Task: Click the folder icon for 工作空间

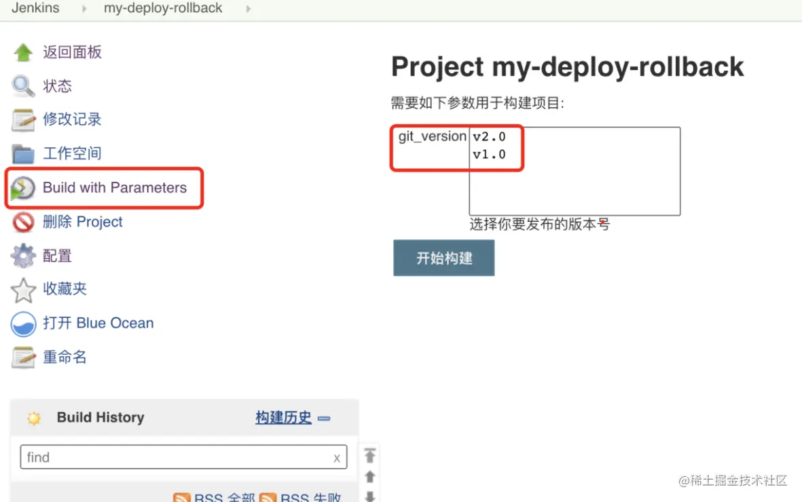Action: [x=23, y=153]
